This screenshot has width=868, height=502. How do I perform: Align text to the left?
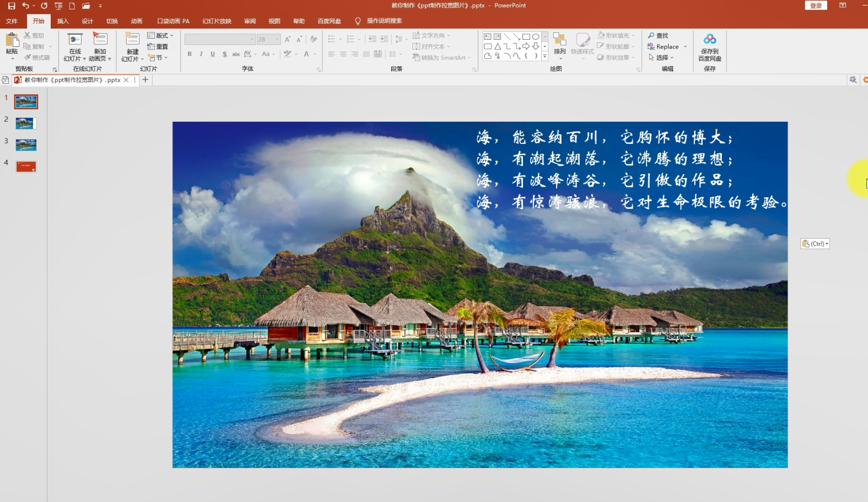click(x=331, y=54)
